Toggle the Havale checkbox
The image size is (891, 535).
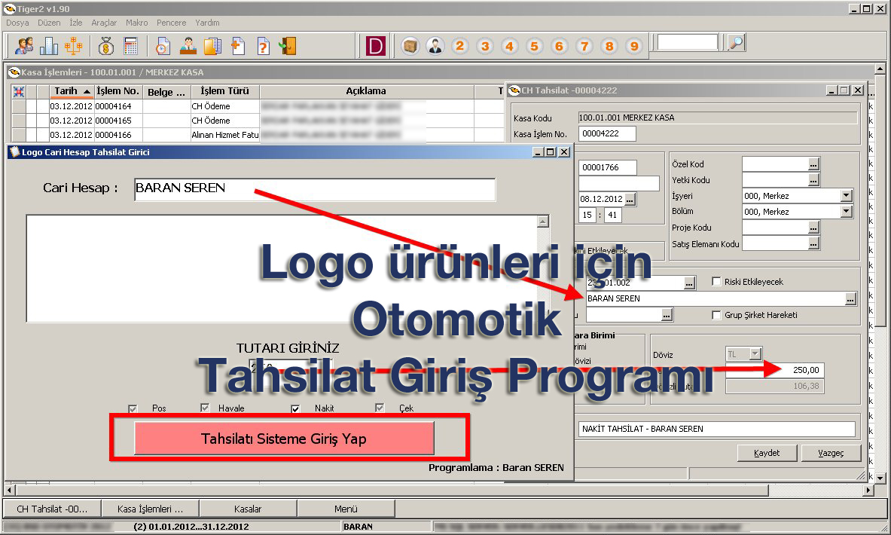205,408
